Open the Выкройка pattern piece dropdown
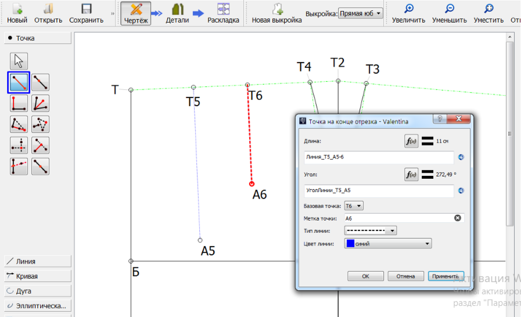 [x=360, y=13]
